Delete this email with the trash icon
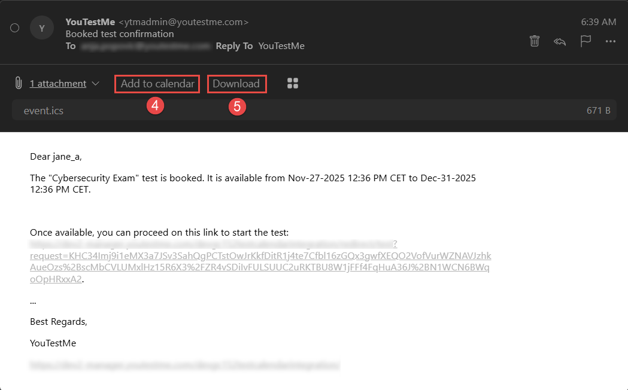This screenshot has height=390, width=628. (x=535, y=41)
